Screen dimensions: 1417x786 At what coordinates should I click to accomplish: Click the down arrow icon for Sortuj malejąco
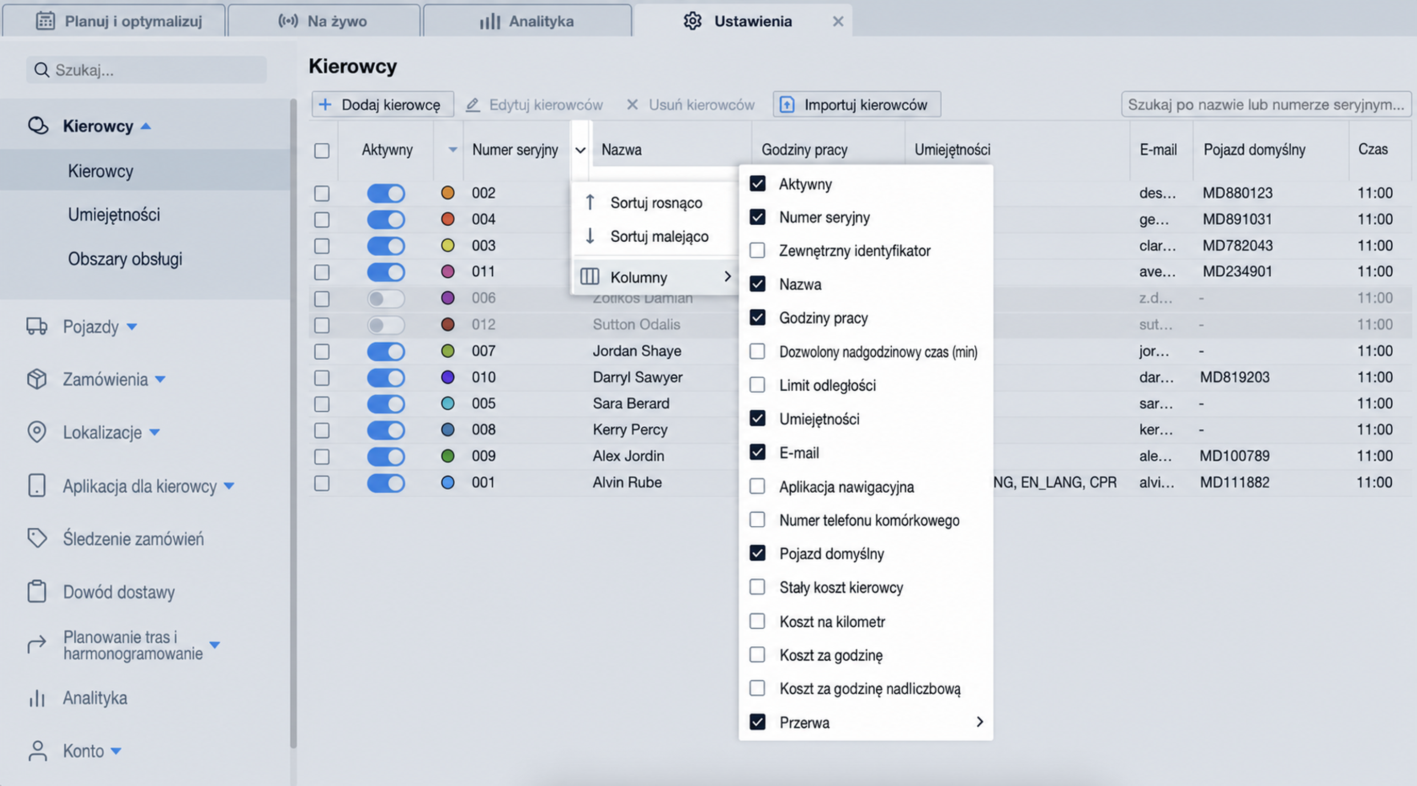pos(590,236)
